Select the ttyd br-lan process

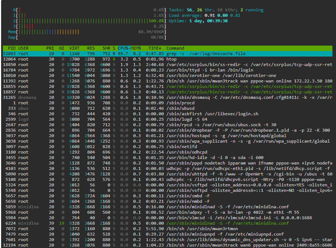[167, 70]
